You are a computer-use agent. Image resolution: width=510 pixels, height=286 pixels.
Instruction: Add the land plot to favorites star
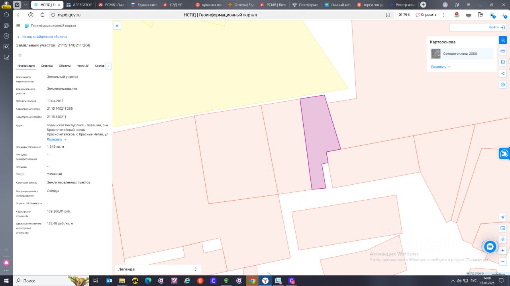(20, 55)
